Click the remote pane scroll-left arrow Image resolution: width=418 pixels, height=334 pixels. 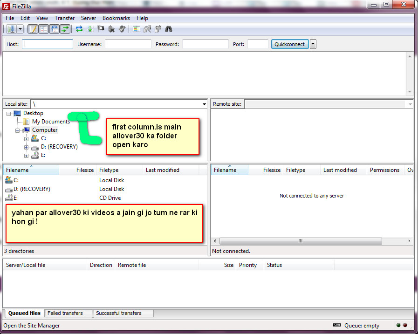point(215,241)
